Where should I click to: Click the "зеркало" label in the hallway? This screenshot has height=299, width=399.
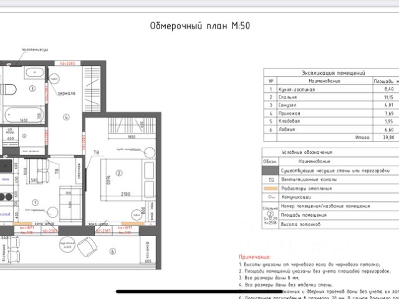(x=67, y=93)
